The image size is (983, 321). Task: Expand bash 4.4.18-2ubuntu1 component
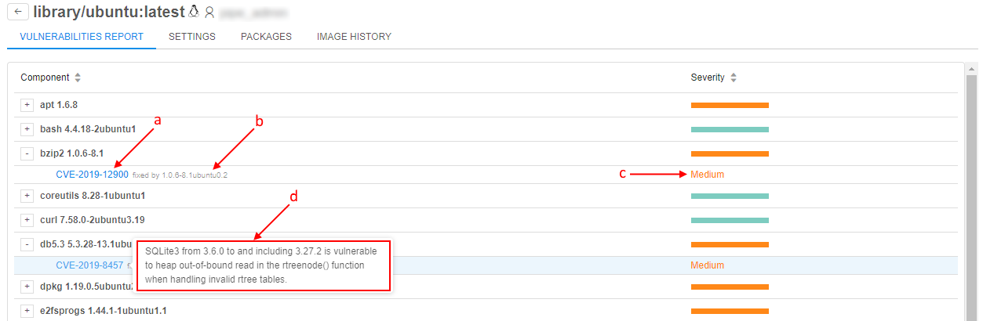point(27,129)
